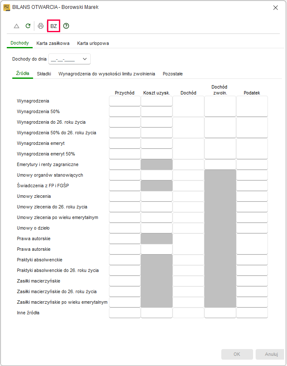The height and width of the screenshot is (366, 287).
Task: Click Koszt uzysk. field for Umowy zlecenia row
Action: point(157,196)
